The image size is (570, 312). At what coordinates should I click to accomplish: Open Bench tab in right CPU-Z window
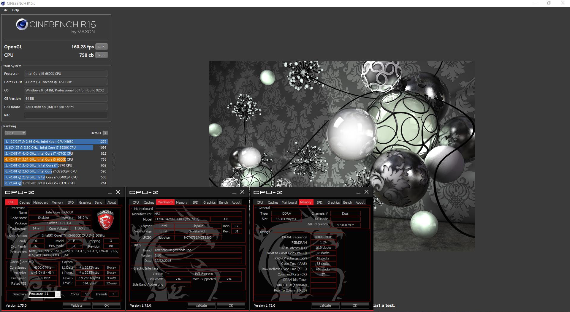click(x=348, y=202)
